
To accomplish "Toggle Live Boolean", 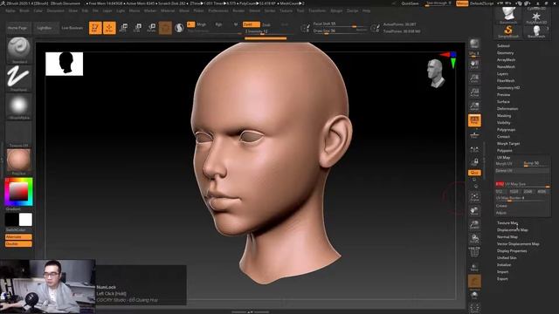I will 72,28.
